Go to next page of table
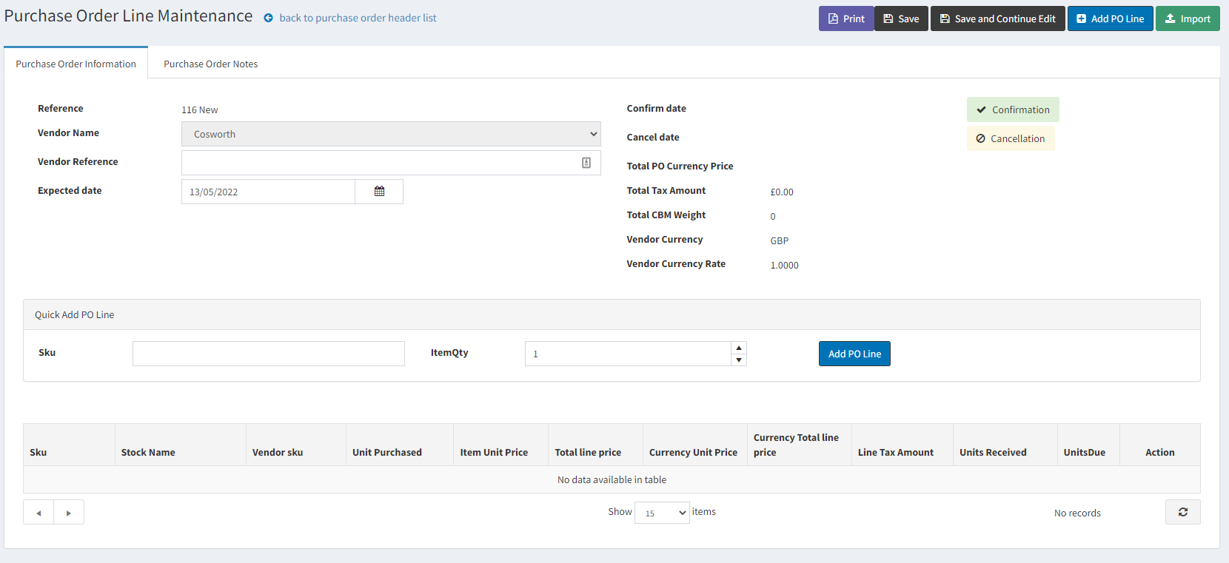Viewport: 1229px width, 563px height. click(69, 513)
